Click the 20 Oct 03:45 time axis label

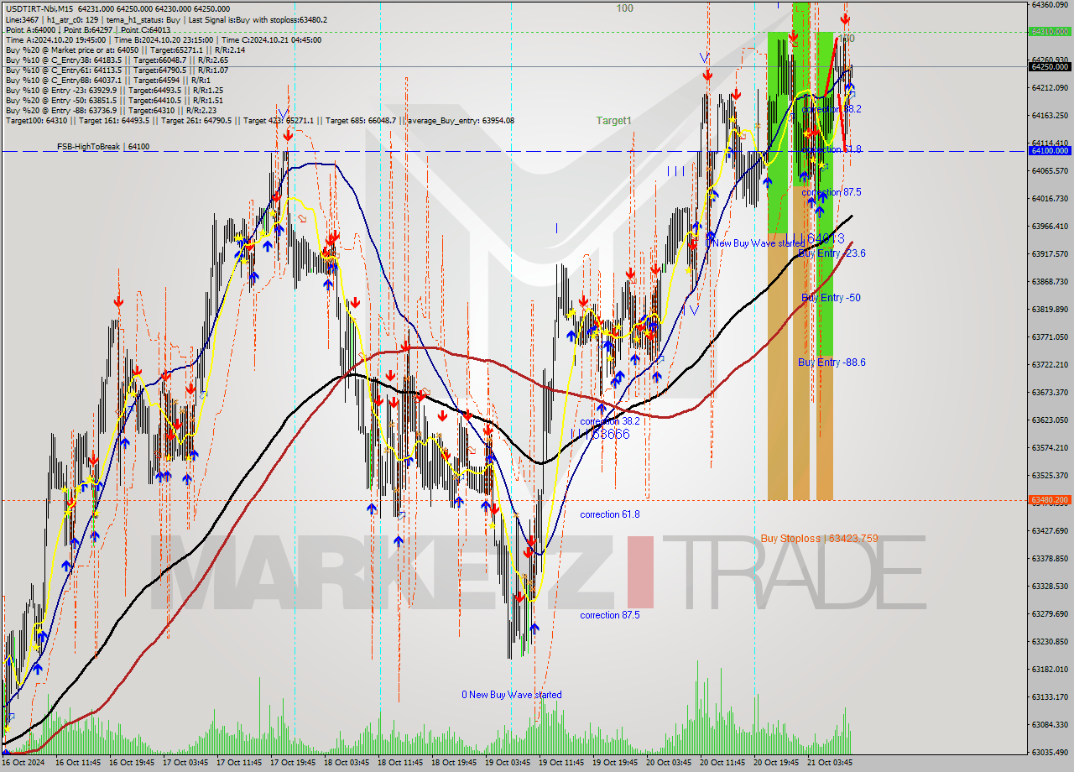669,763
